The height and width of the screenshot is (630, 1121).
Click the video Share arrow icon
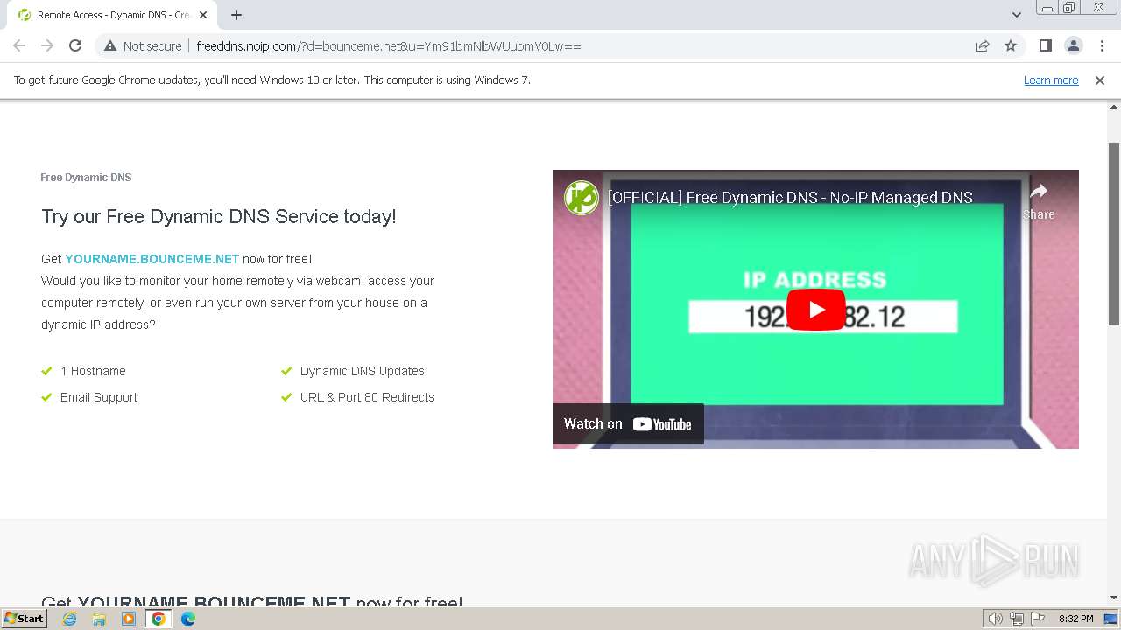point(1039,192)
